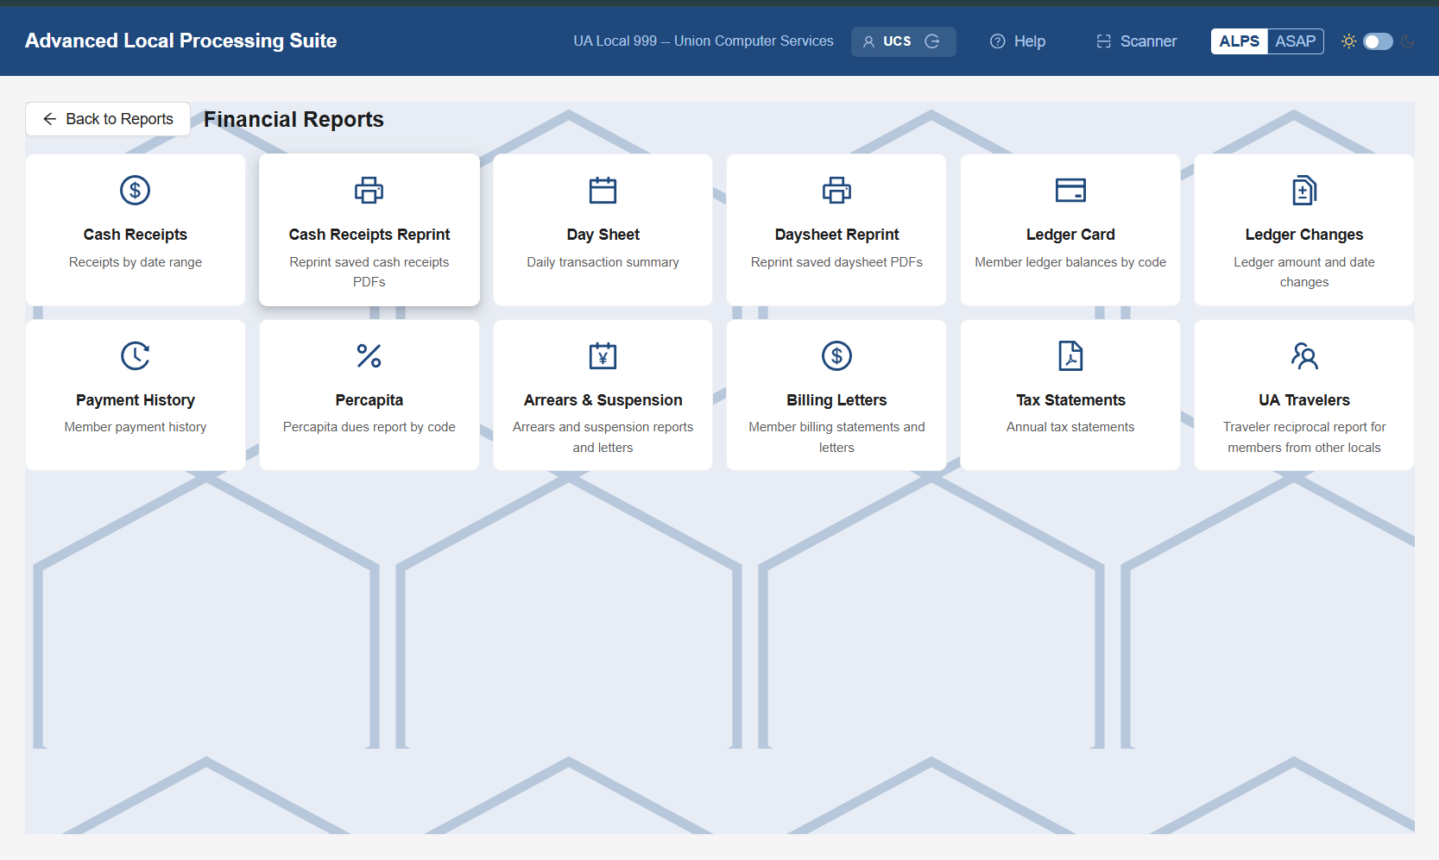Screen dimensions: 1439x860
Task: Toggle the light/dark theme switch
Action: click(1378, 41)
